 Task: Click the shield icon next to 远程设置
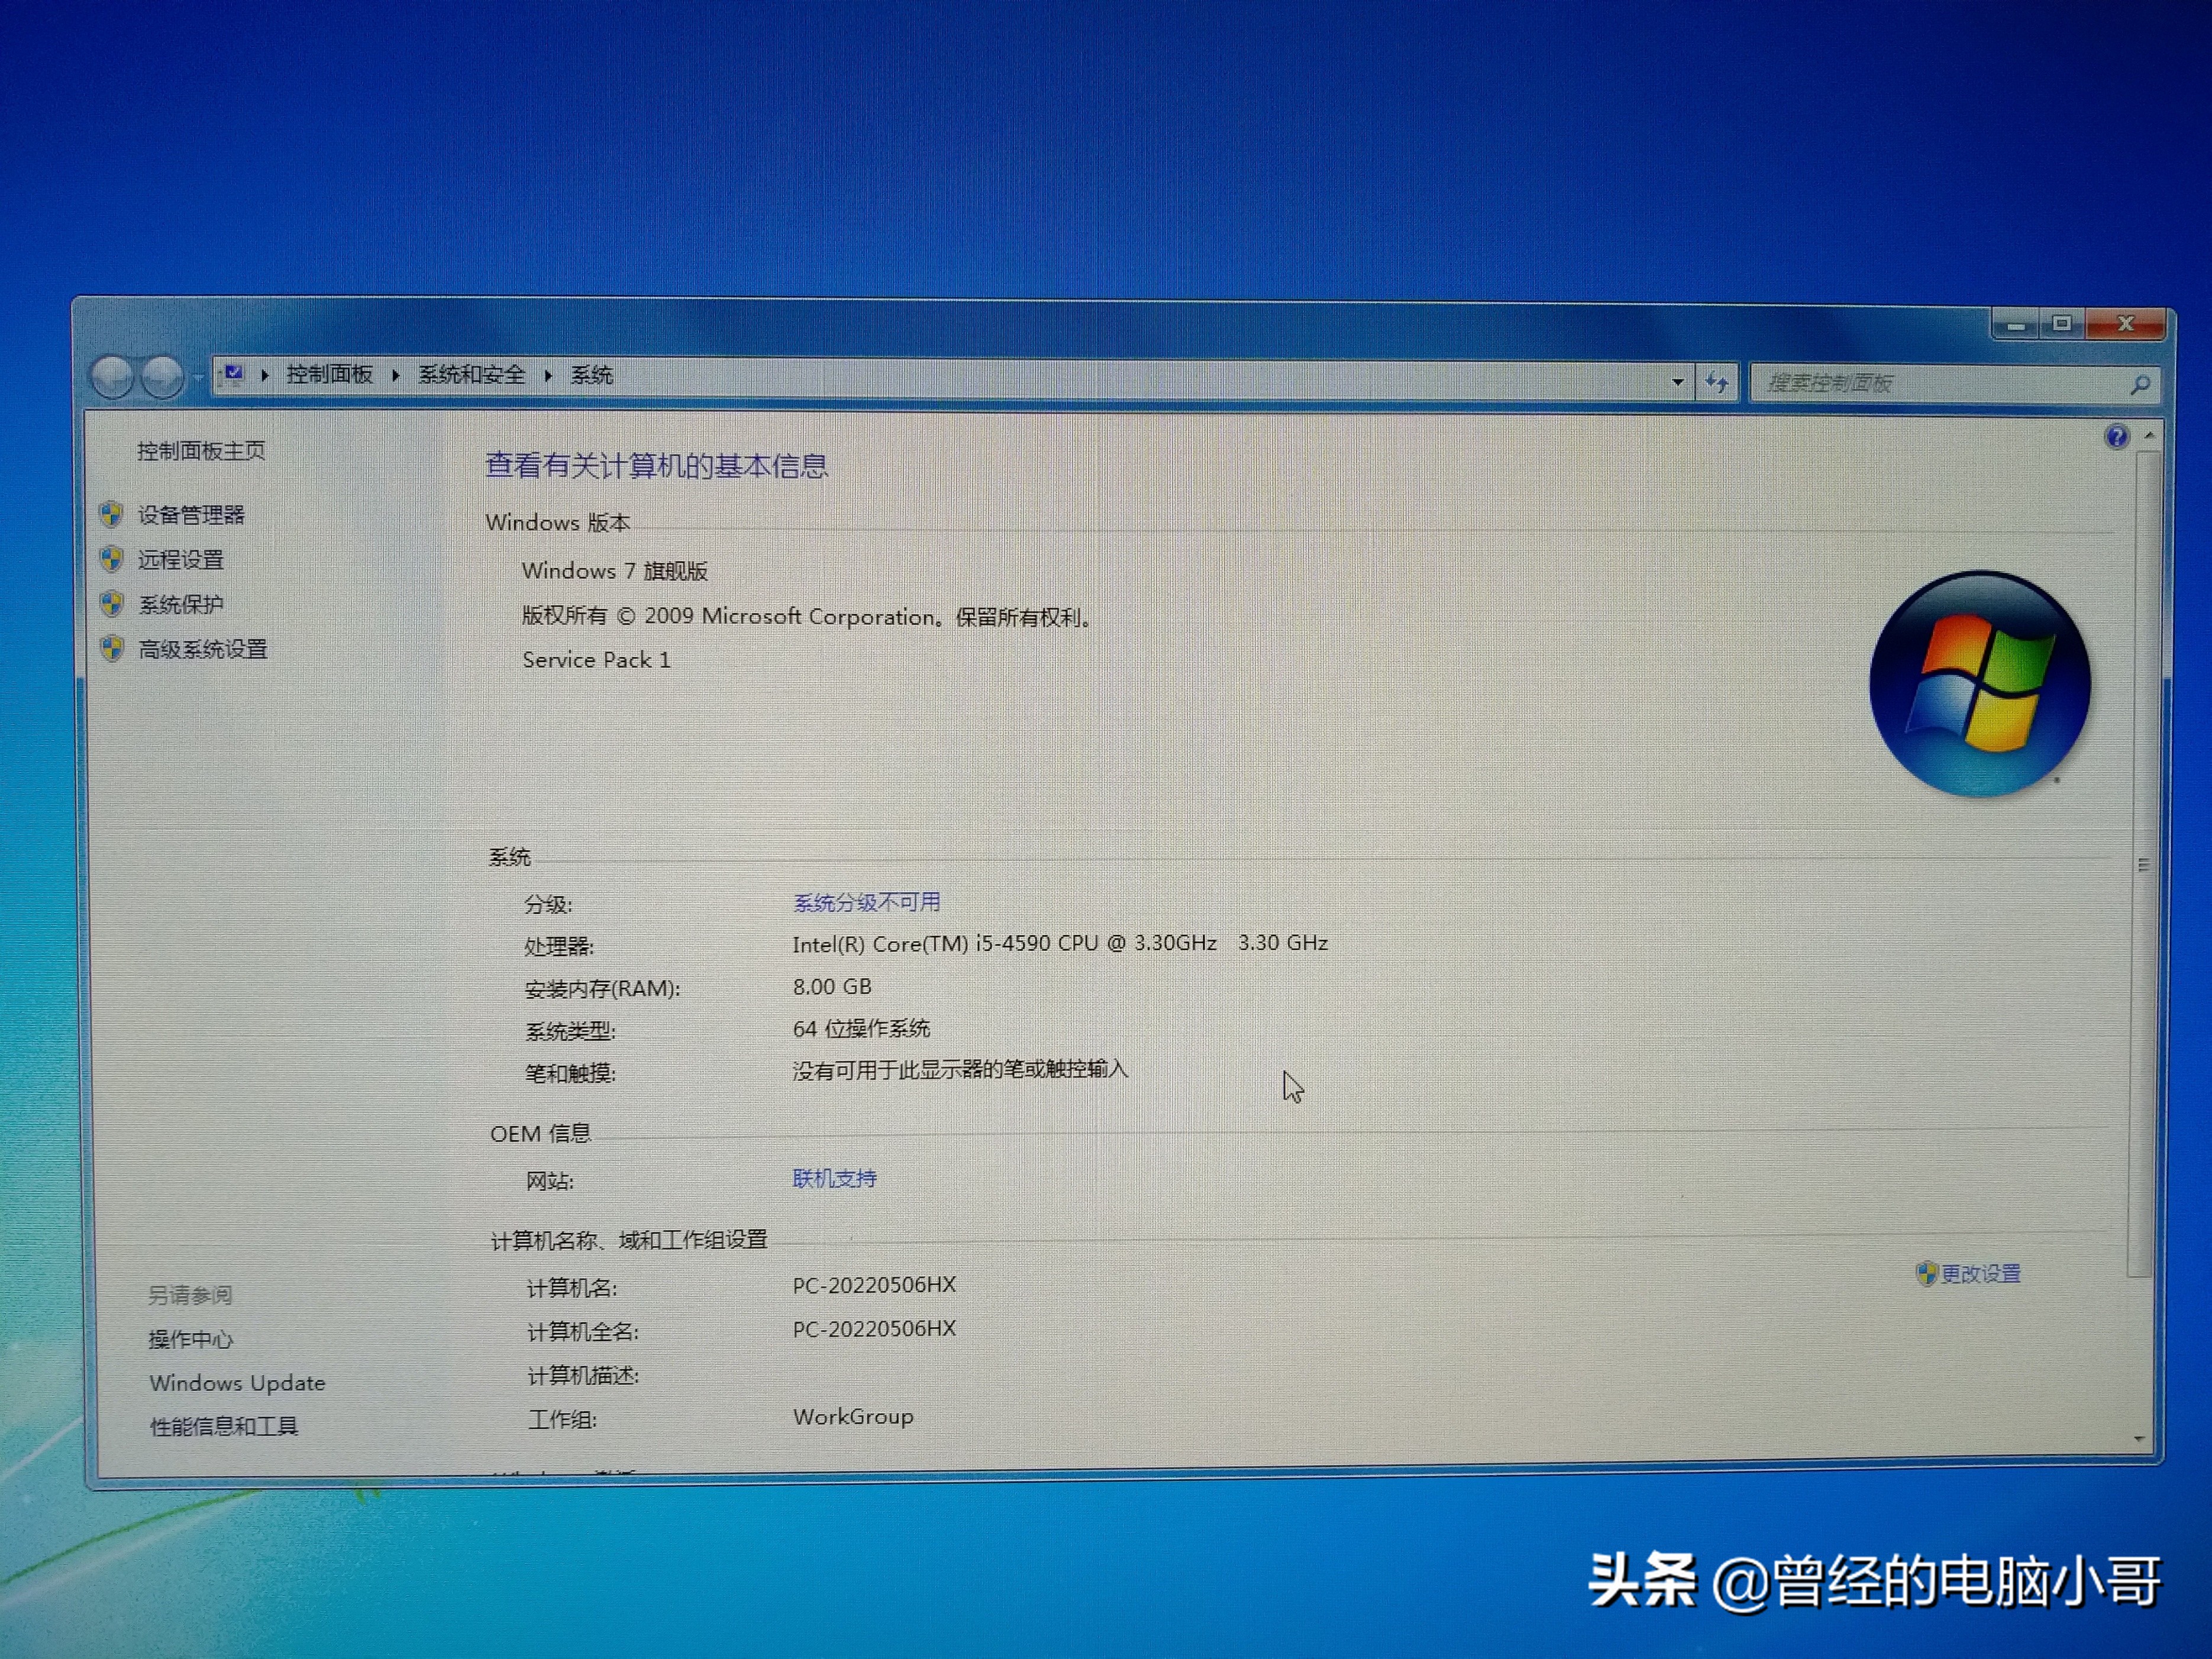point(112,559)
